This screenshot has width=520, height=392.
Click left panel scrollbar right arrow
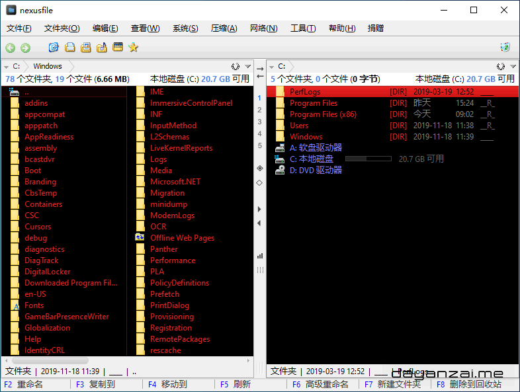click(248, 360)
